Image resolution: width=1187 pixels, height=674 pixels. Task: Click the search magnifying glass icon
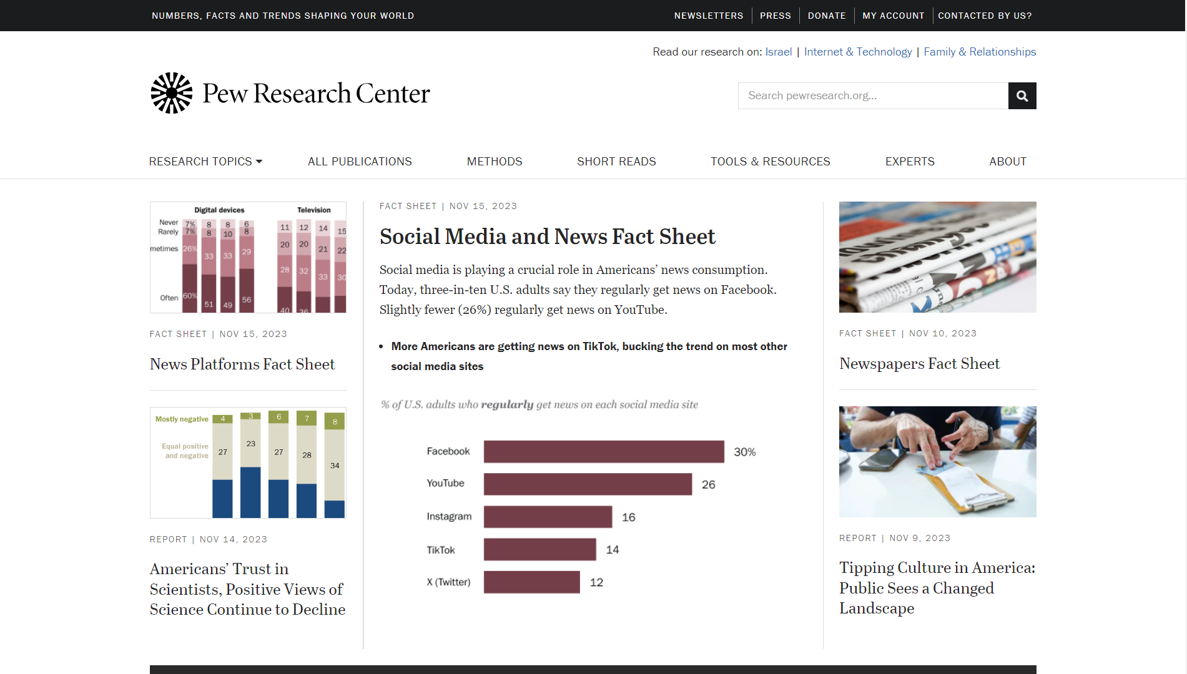tap(1022, 95)
